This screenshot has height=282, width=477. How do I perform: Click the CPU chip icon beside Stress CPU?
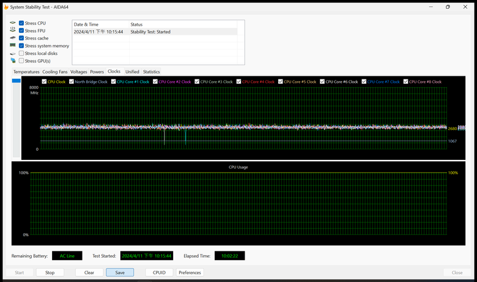coord(12,23)
